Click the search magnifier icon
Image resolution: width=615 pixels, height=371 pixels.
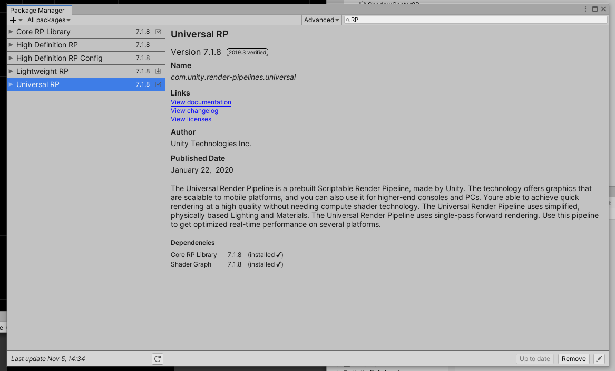click(347, 20)
